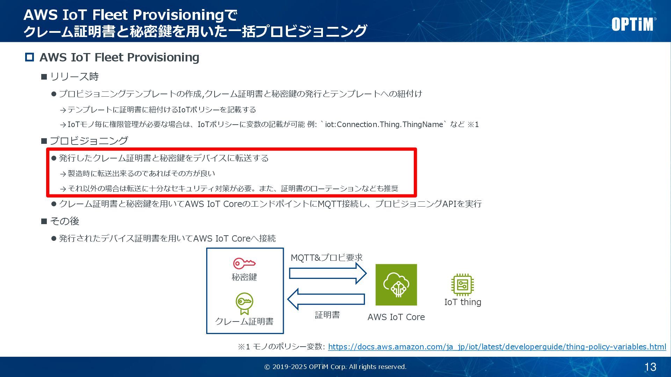Click the right-pointing MQTT request arrow

[x=327, y=273]
